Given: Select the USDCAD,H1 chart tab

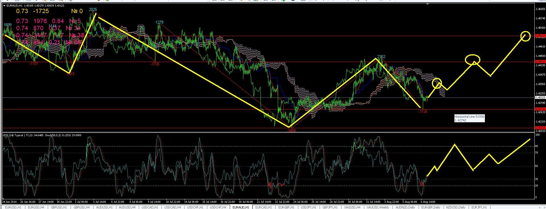Looking at the screenshot, I should (x=150, y=207).
